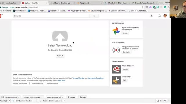Viewport: 186px width, 104px height.
Task: Click the live streaming broadcast icon
Action: point(116,50)
